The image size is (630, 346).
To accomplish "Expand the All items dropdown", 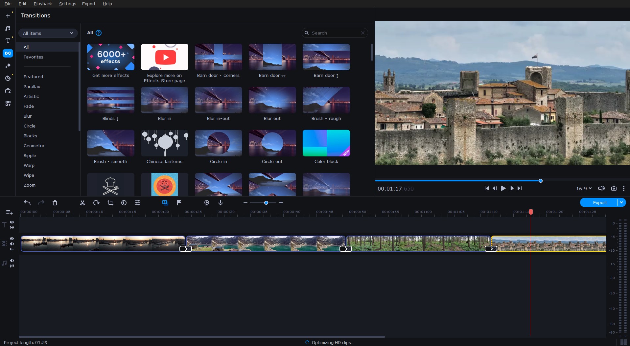I will (x=48, y=33).
